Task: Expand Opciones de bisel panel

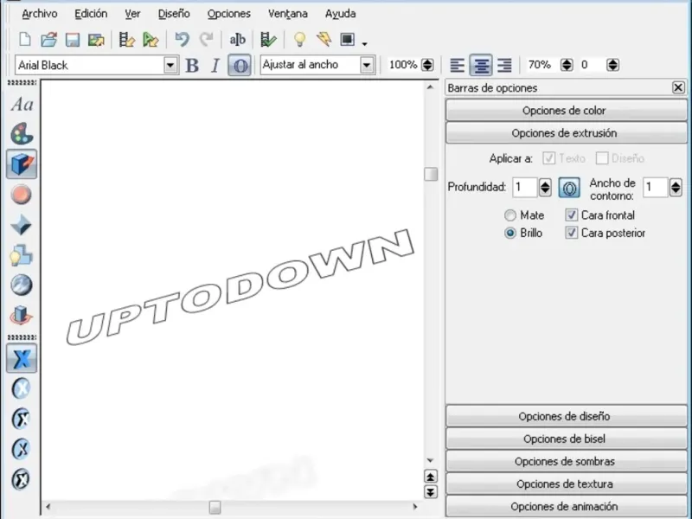Action: [x=567, y=439]
